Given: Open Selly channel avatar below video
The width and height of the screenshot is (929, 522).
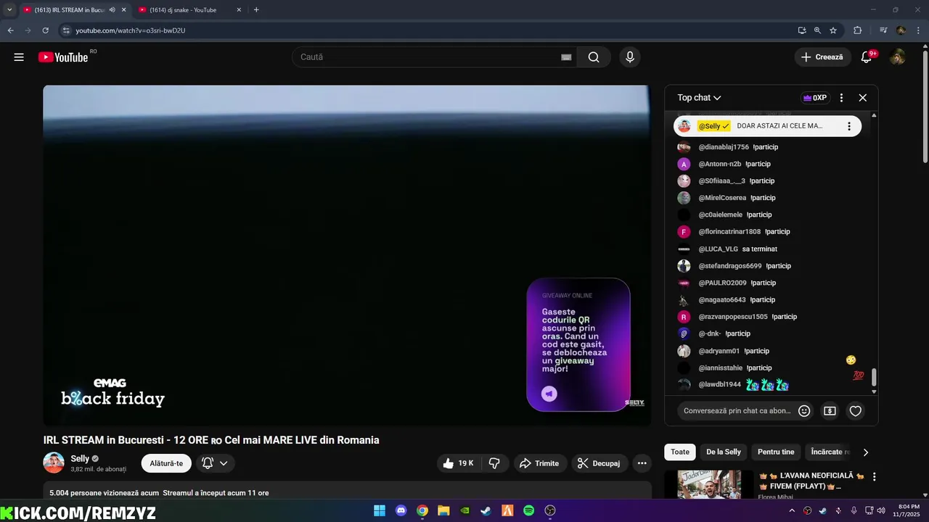Looking at the screenshot, I should [x=54, y=463].
